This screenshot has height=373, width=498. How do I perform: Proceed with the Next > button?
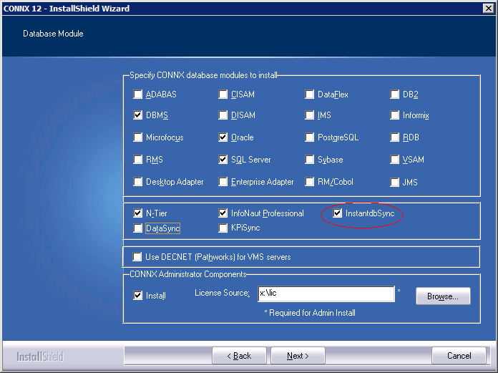[x=298, y=356]
